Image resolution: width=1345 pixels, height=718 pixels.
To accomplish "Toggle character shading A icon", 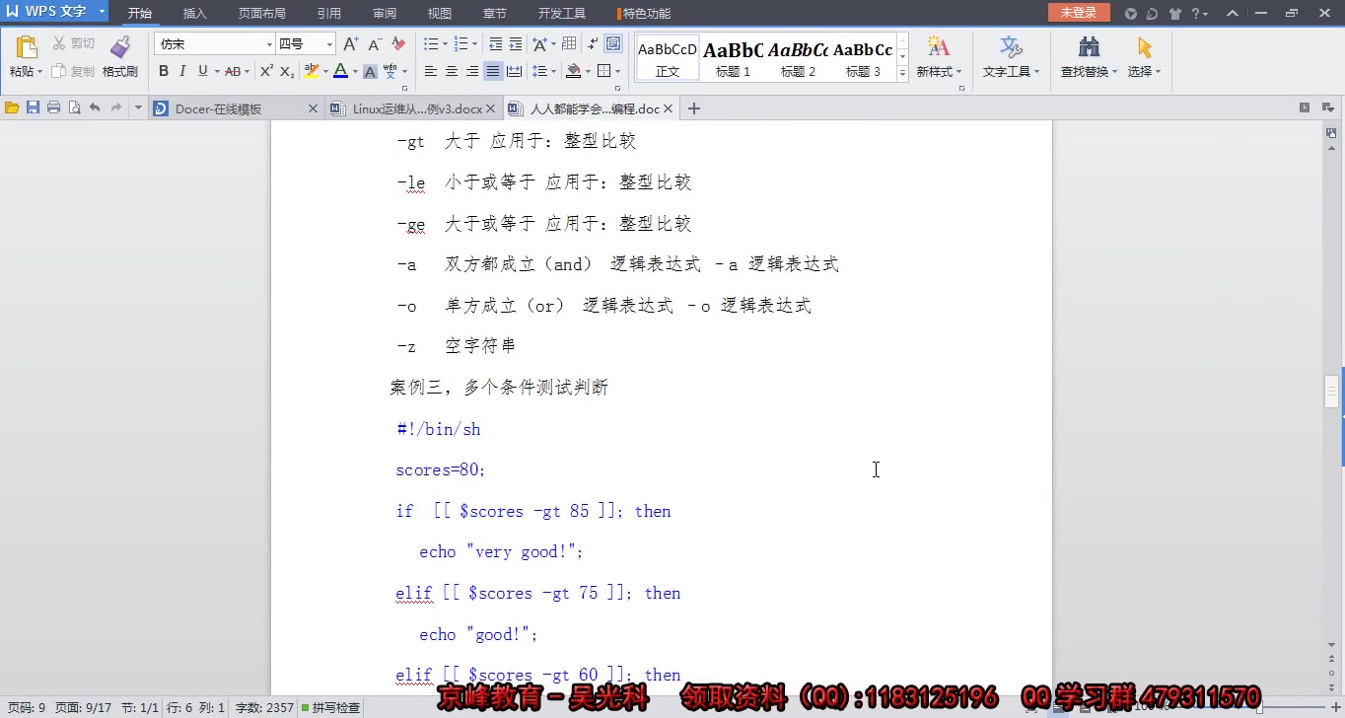I will point(370,71).
